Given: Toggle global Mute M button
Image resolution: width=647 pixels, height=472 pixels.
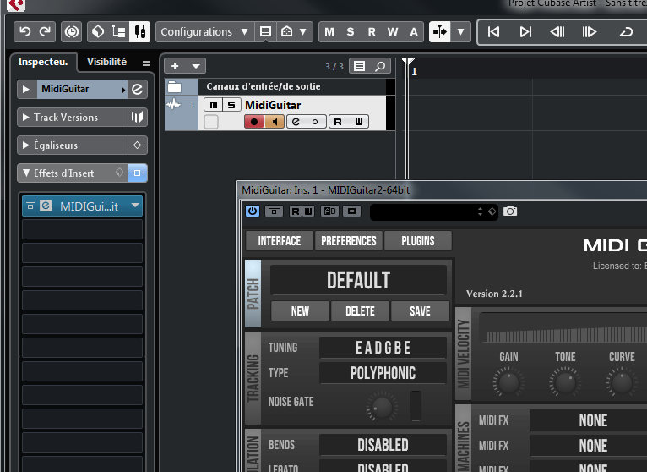Looking at the screenshot, I should 329,32.
